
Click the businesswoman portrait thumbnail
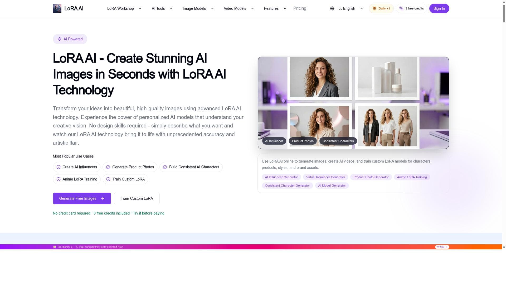pyautogui.click(x=319, y=77)
